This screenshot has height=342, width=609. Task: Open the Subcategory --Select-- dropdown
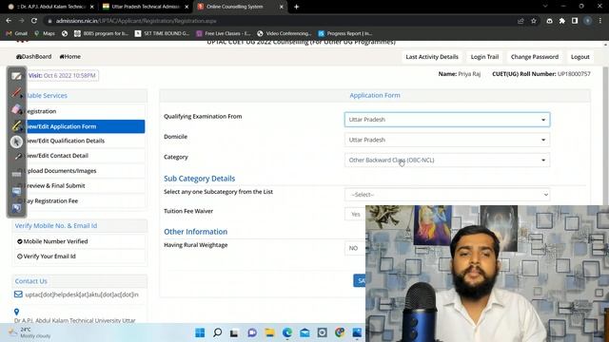coord(447,195)
